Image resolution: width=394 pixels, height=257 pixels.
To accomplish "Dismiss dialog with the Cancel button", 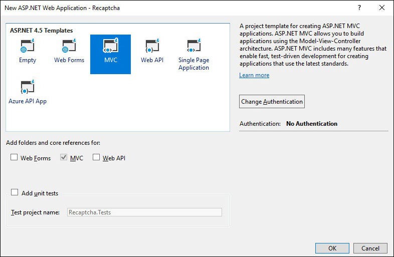I will pyautogui.click(x=370, y=248).
